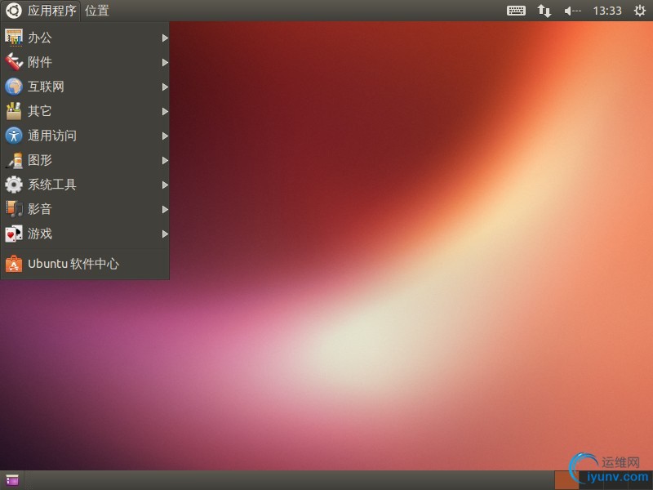Select the highlighted orange workspace in switcher
Screen dimensions: 653x490
pyautogui.click(x=566, y=480)
